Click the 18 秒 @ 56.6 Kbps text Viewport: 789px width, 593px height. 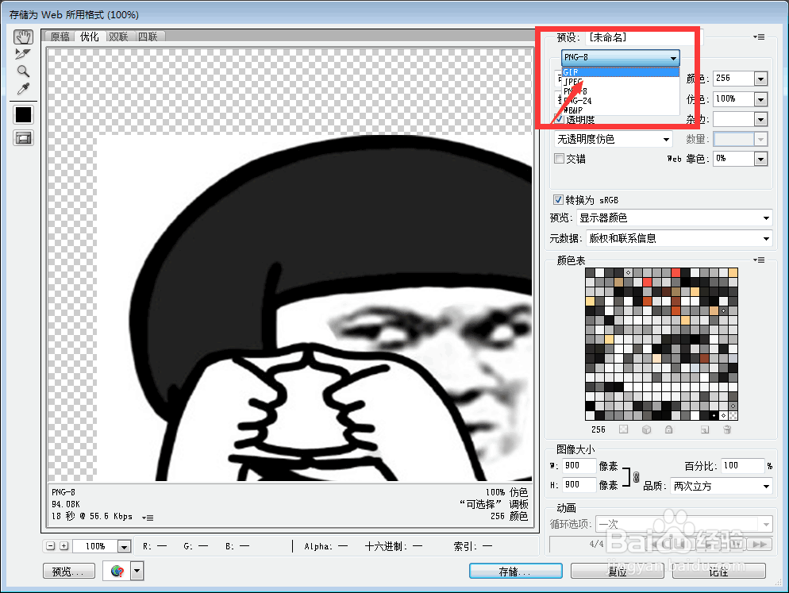92,516
